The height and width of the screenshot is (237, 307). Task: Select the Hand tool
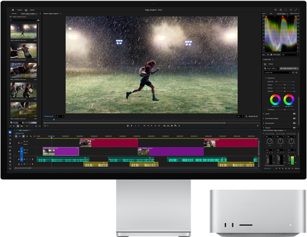[10, 161]
